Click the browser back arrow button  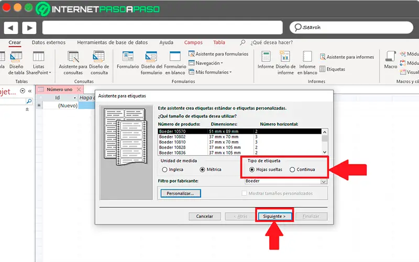(x=11, y=28)
